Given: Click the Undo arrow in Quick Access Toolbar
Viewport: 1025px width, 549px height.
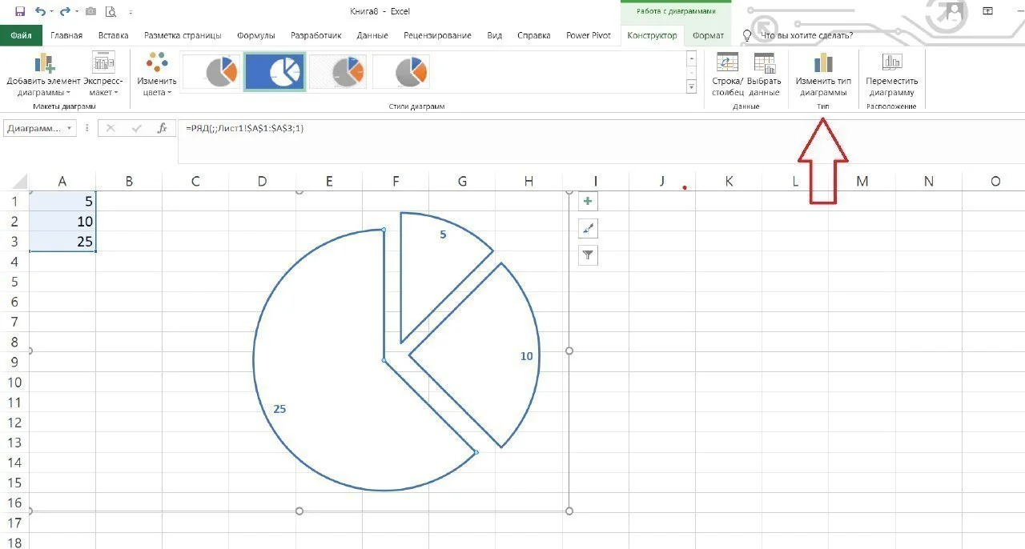Looking at the screenshot, I should point(40,12).
